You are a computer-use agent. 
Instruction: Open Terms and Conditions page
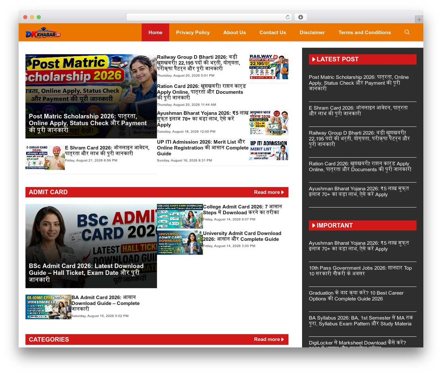coord(365,32)
